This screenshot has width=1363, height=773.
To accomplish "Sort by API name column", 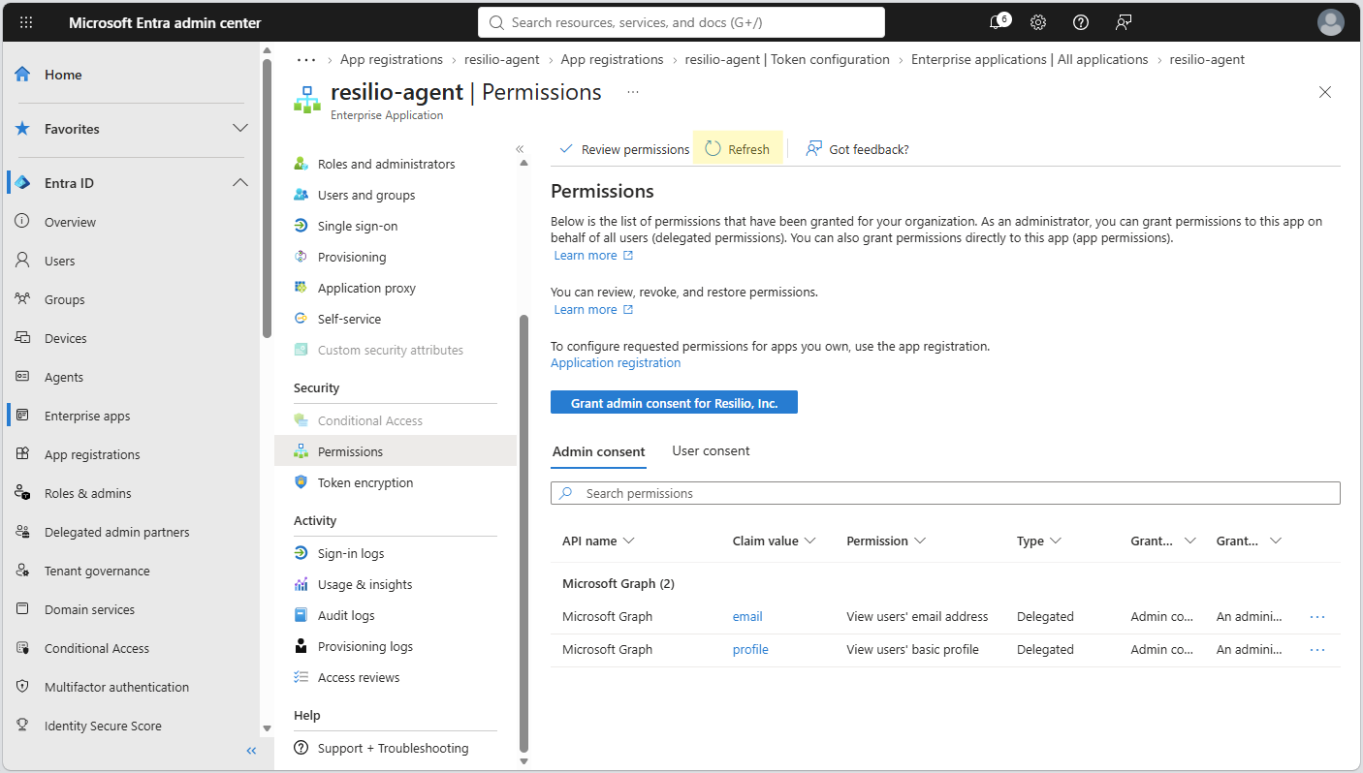I will (598, 541).
